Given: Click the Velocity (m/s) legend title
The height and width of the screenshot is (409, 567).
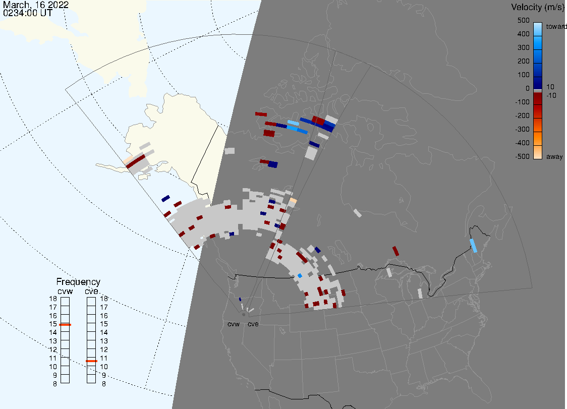Looking at the screenshot, I should (x=537, y=7).
